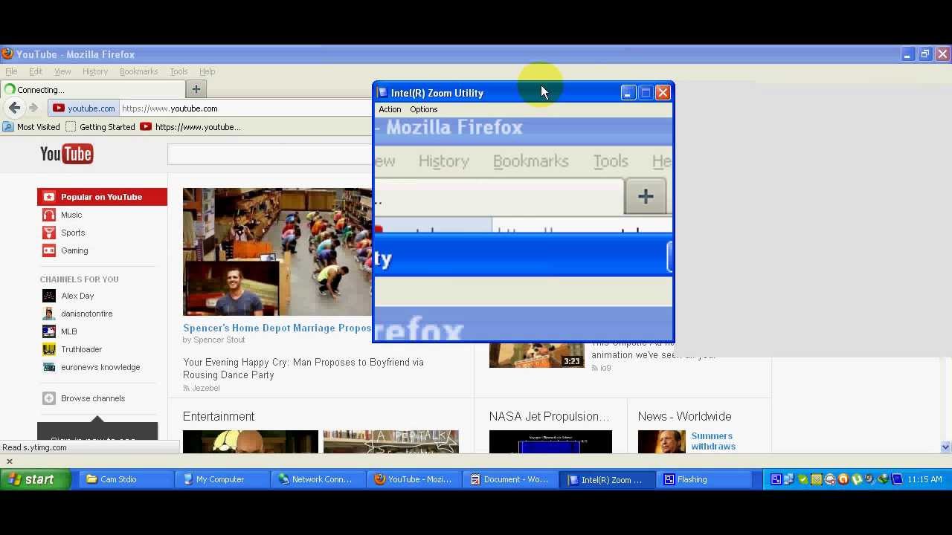Click the uTorrent tray icon
Screen dimensions: 952x535
[x=857, y=479]
